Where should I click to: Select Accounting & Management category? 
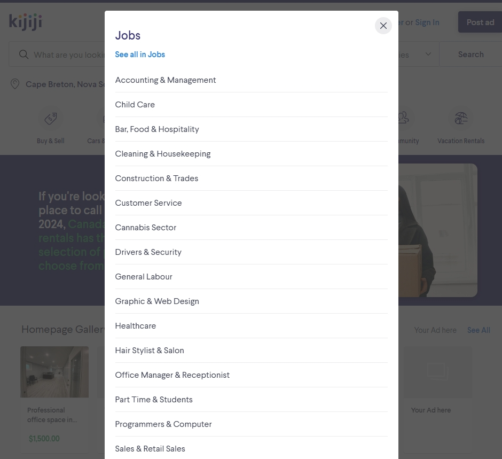coord(166,80)
